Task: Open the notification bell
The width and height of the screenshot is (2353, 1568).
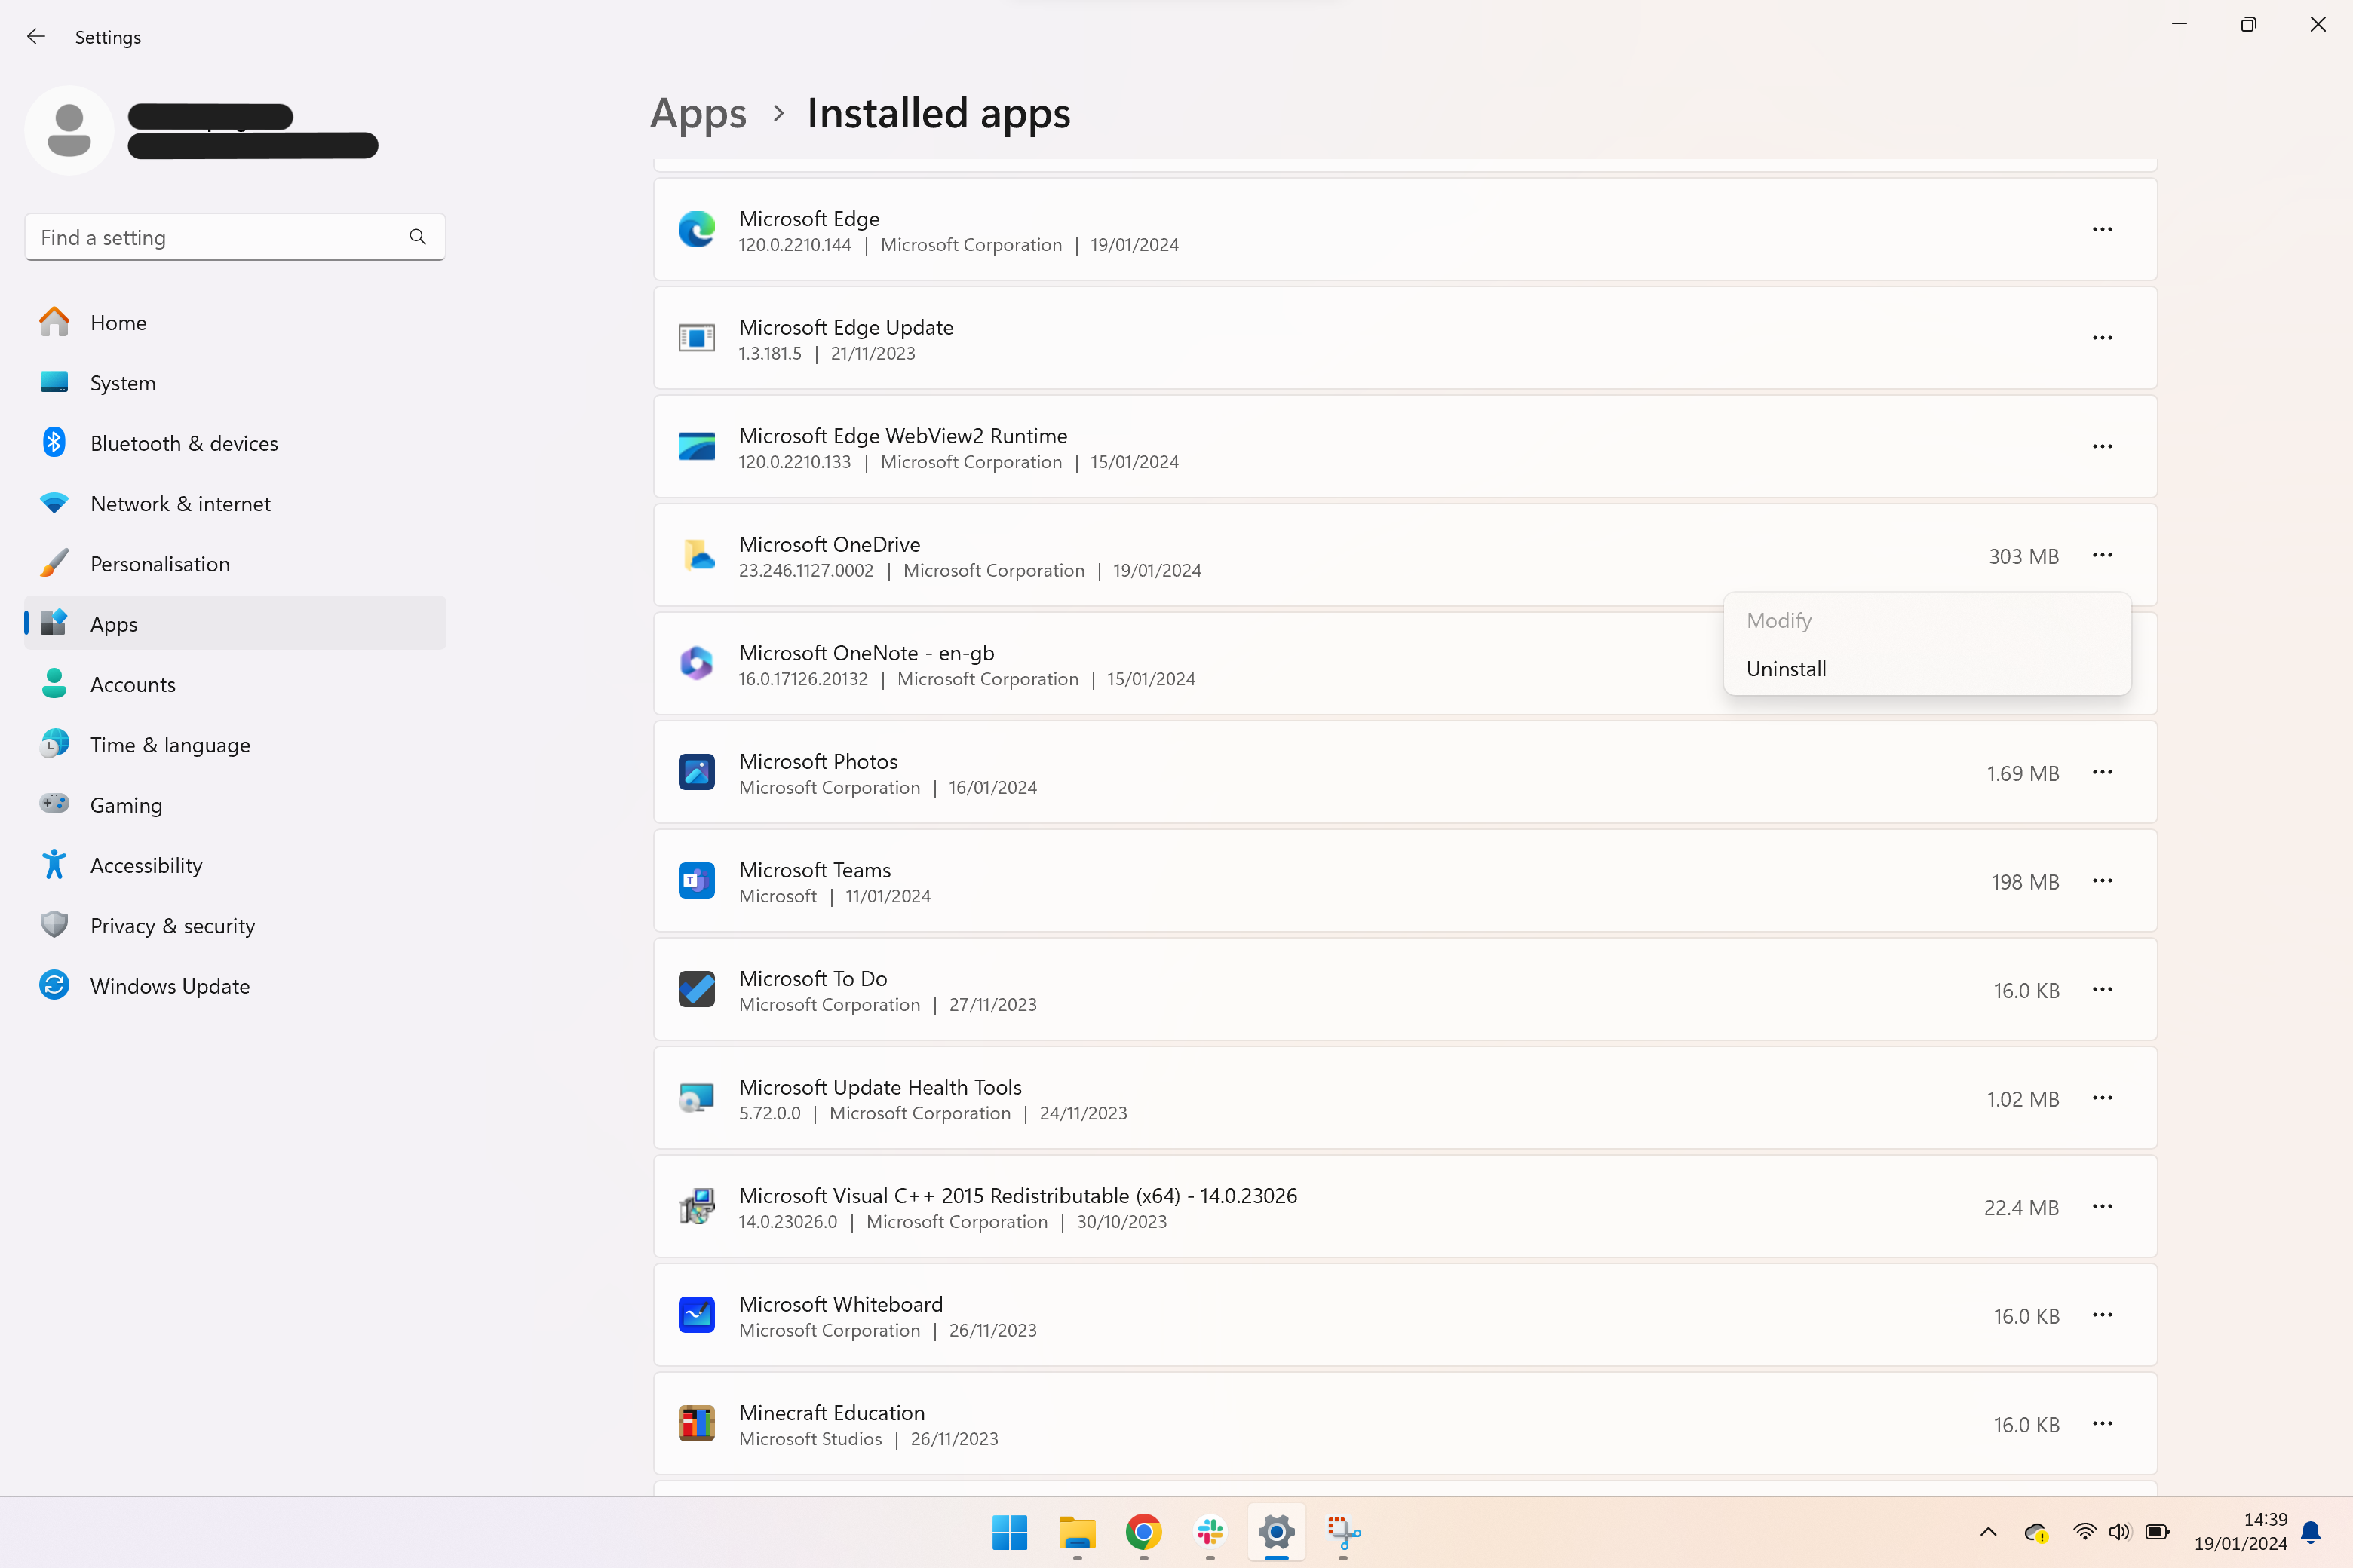Action: click(2311, 1532)
